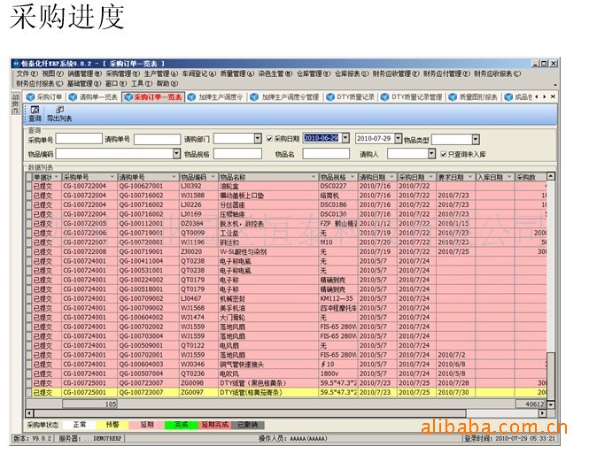This screenshot has height=454, width=589.
Task: Click the 质量图形报表 tab icon
Action: pos(452,97)
